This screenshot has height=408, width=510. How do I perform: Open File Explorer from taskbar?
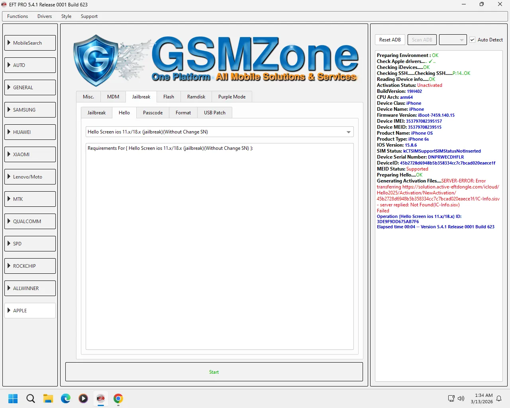[48, 398]
